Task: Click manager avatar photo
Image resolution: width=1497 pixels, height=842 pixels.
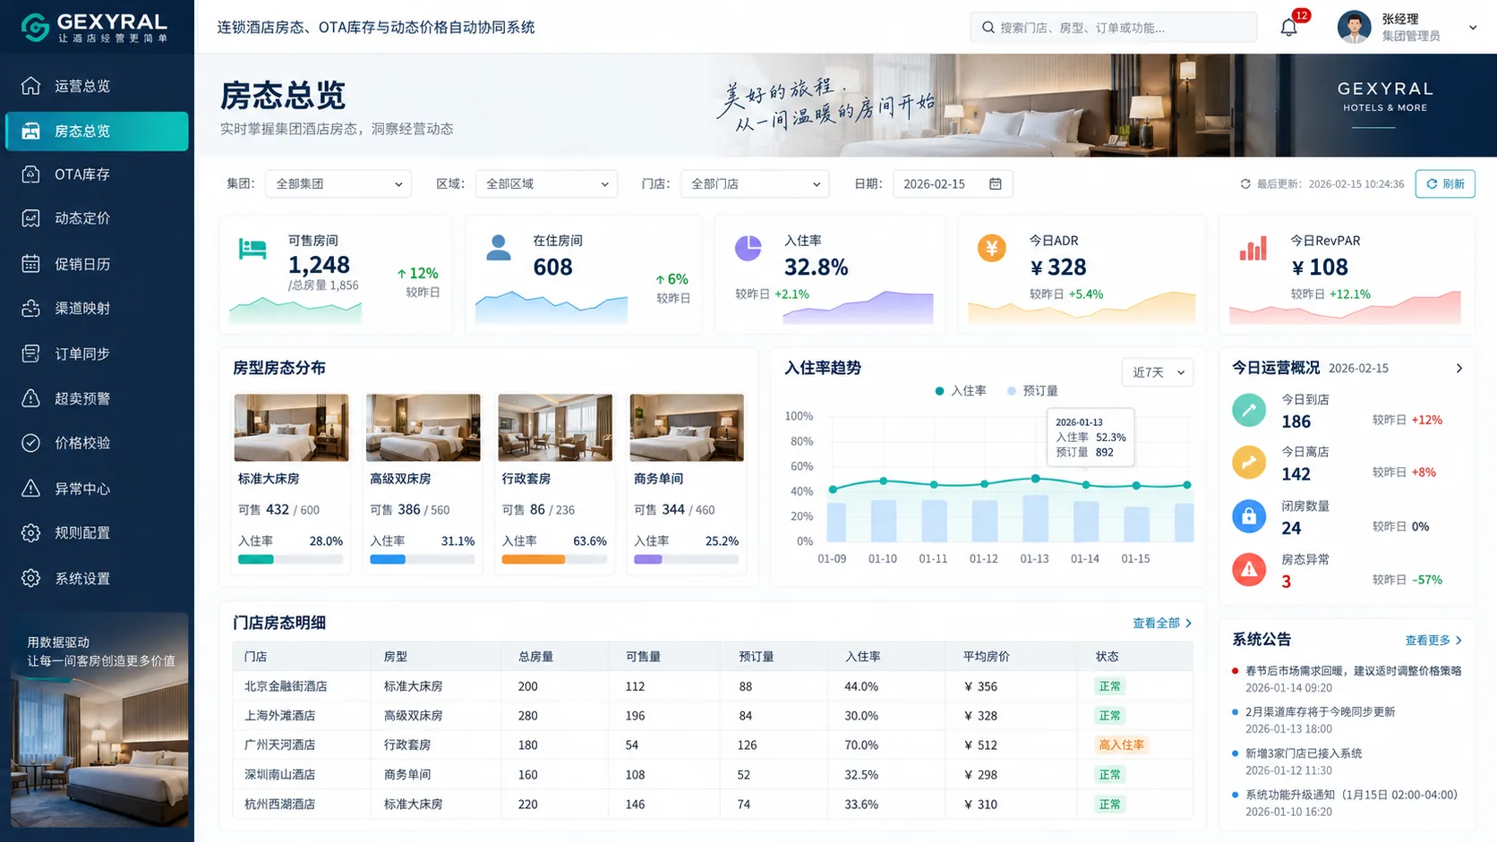Action: tap(1355, 27)
